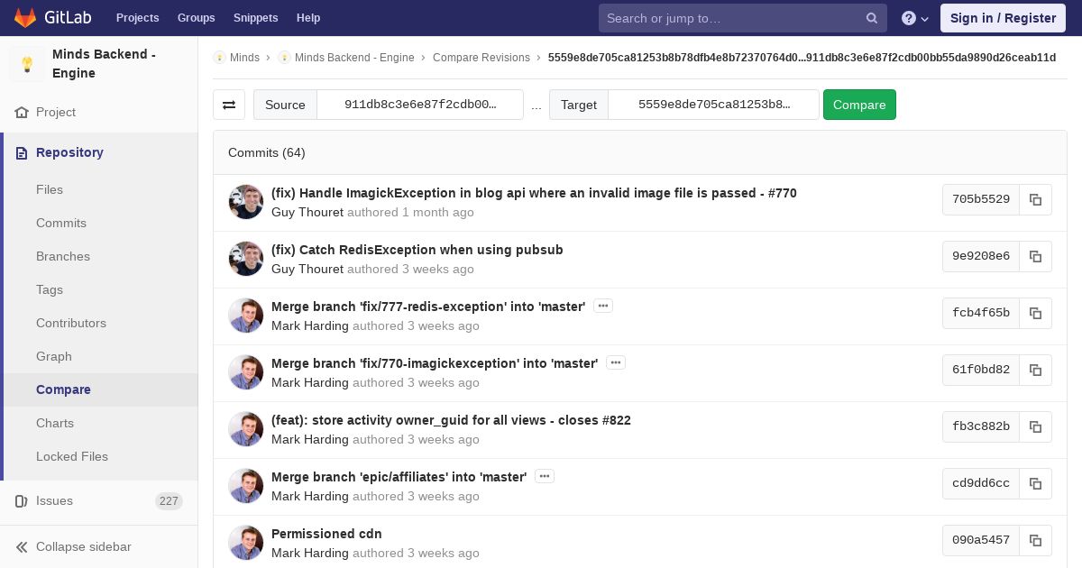Swap source and target revisions icon
Viewport: 1082px width, 568px height.
point(229,105)
